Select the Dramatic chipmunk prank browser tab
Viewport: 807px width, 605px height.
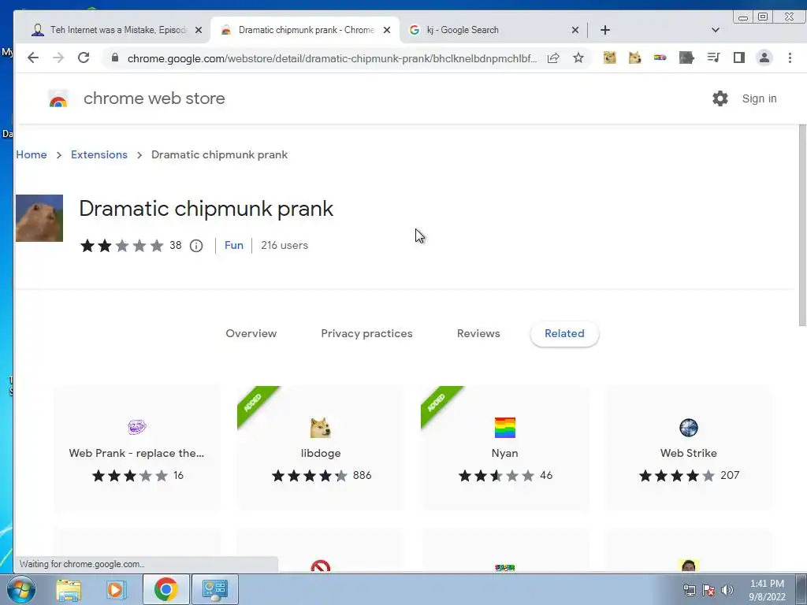coord(306,30)
